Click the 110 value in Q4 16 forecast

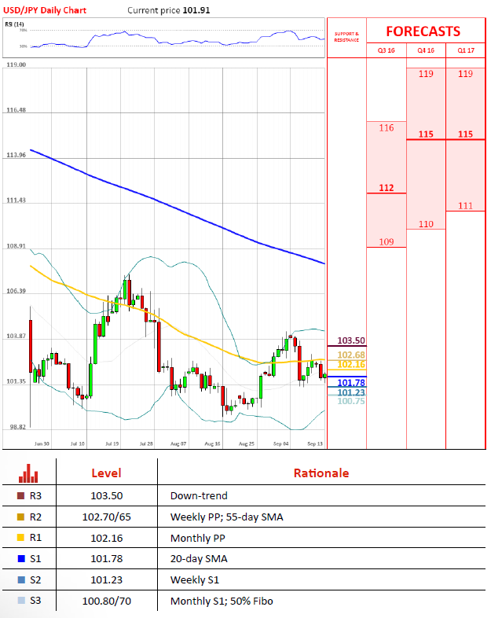pyautogui.click(x=426, y=224)
